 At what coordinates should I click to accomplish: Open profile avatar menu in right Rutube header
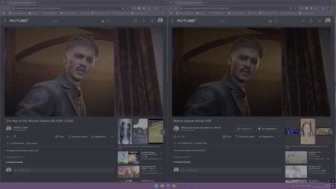point(328,20)
